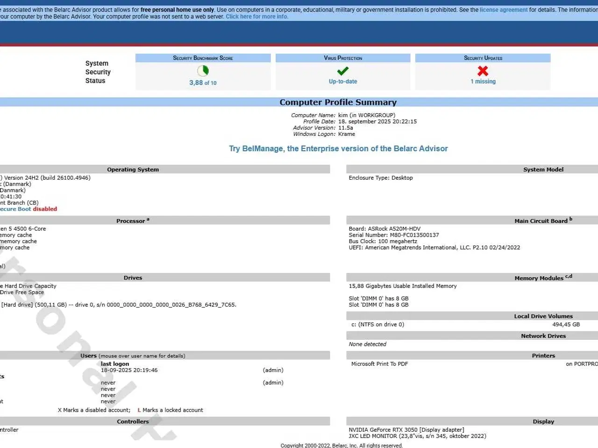Click the Drives section header
Screen dimensions: 598x448
pos(133,278)
